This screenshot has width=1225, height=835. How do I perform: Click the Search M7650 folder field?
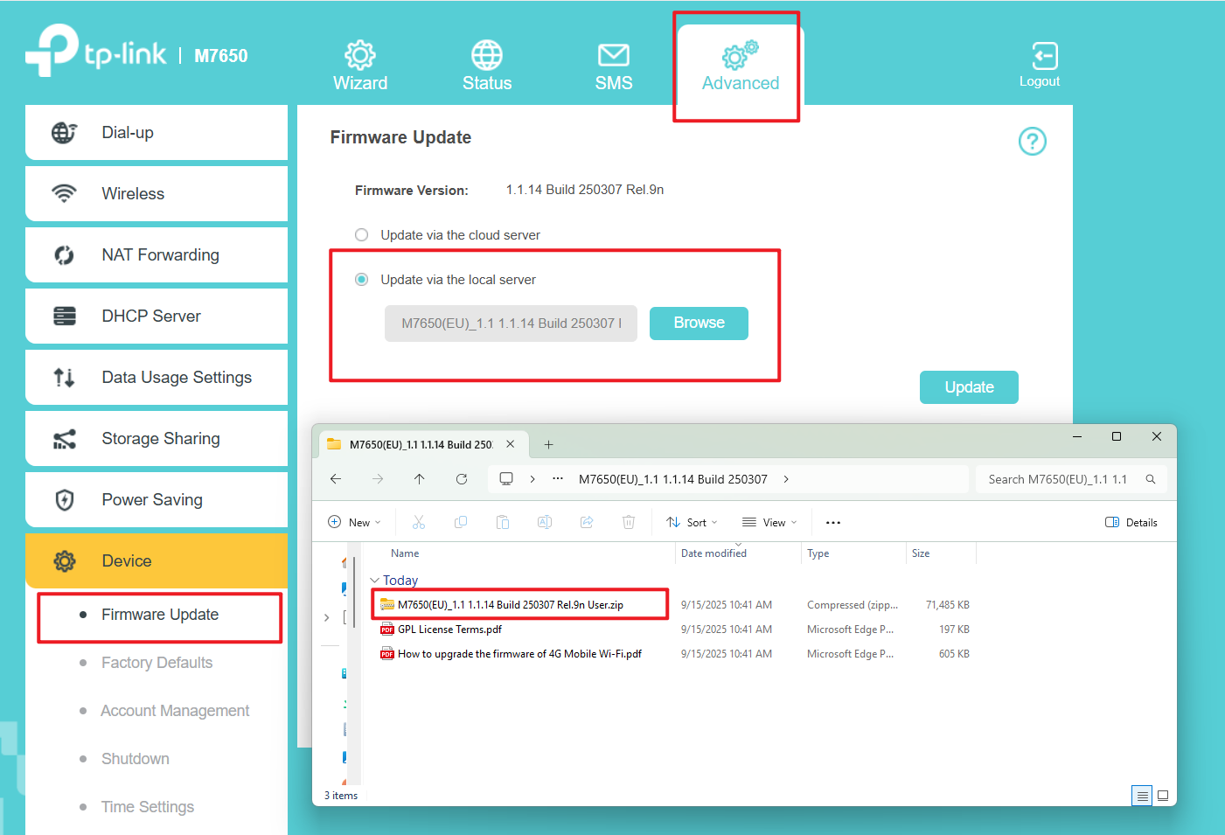[x=1058, y=479]
